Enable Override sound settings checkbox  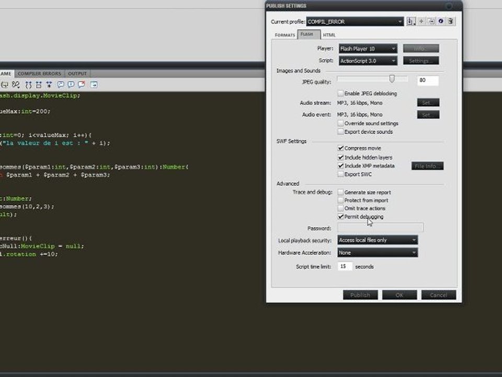[x=340, y=123]
